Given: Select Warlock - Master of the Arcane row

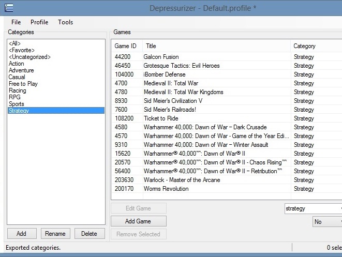Looking at the screenshot, I should 227,180.
